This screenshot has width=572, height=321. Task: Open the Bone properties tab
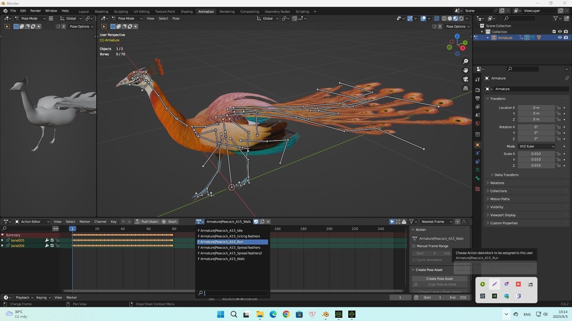click(478, 178)
